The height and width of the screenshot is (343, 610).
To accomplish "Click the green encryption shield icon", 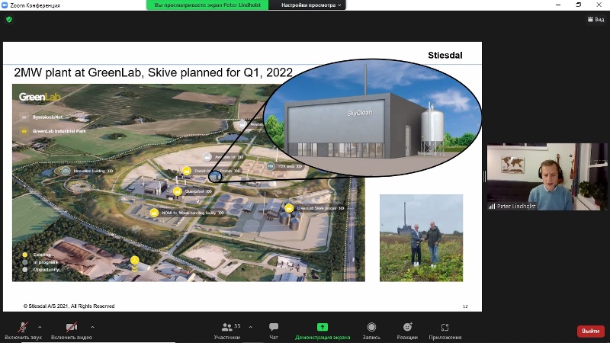I will 9,19.
